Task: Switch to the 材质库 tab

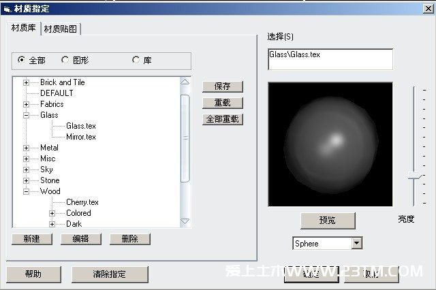Action: pyautogui.click(x=24, y=28)
